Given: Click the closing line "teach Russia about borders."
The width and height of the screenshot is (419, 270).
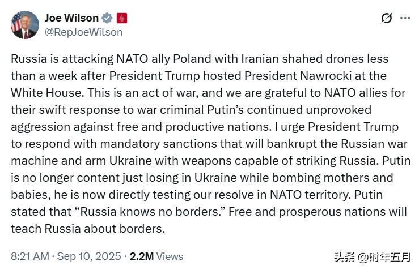Looking at the screenshot, I should (88, 229).
